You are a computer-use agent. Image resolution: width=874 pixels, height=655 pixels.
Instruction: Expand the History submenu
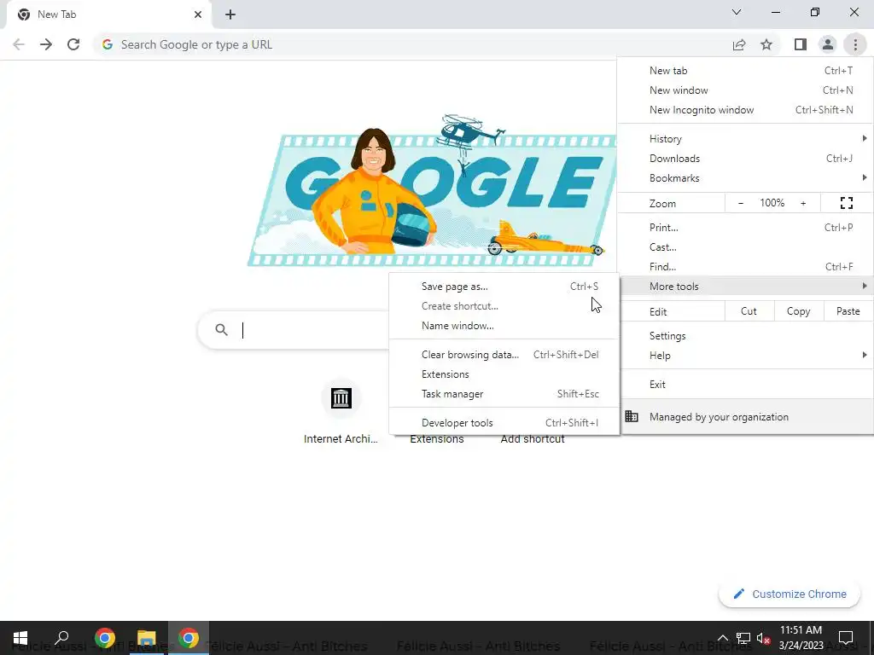coord(745,139)
